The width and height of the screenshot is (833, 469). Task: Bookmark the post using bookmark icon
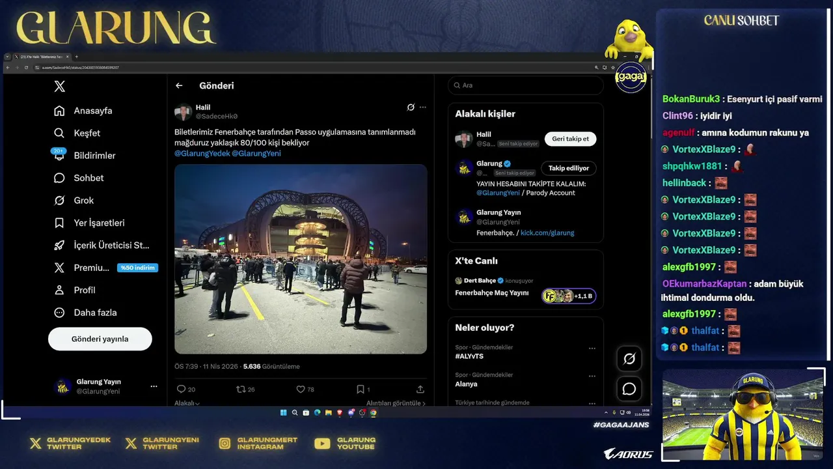coord(360,389)
